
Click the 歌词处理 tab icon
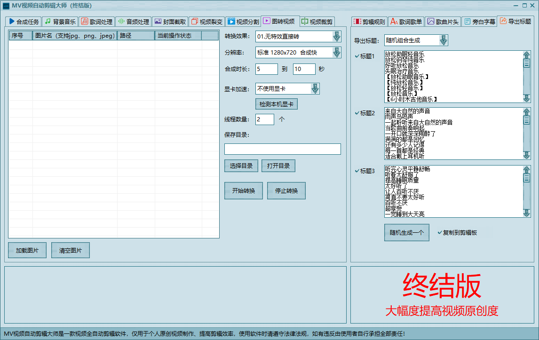(84, 21)
